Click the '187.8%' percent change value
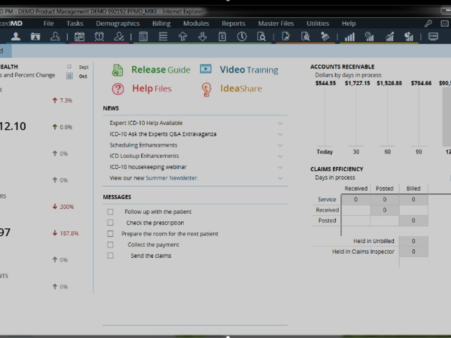Screen dimensions: 451x338 tap(69, 233)
